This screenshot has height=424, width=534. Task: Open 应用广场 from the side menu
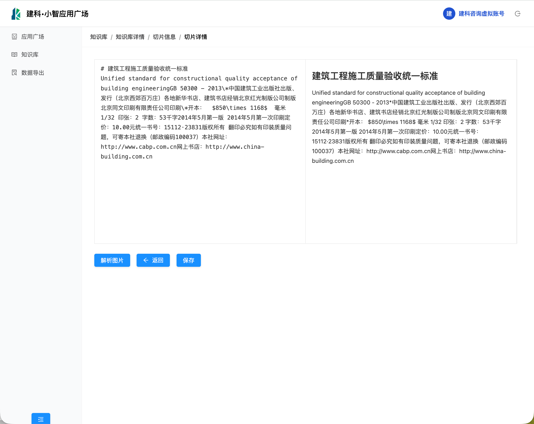point(33,37)
